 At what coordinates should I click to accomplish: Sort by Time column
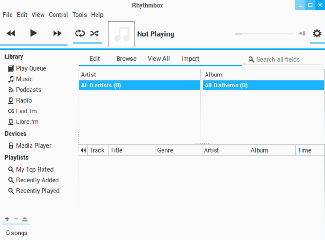pyautogui.click(x=310, y=150)
